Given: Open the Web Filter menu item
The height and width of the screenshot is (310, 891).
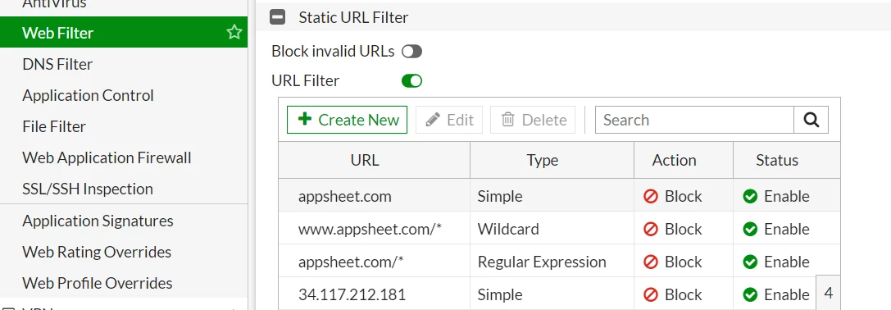Looking at the screenshot, I should click(x=123, y=33).
